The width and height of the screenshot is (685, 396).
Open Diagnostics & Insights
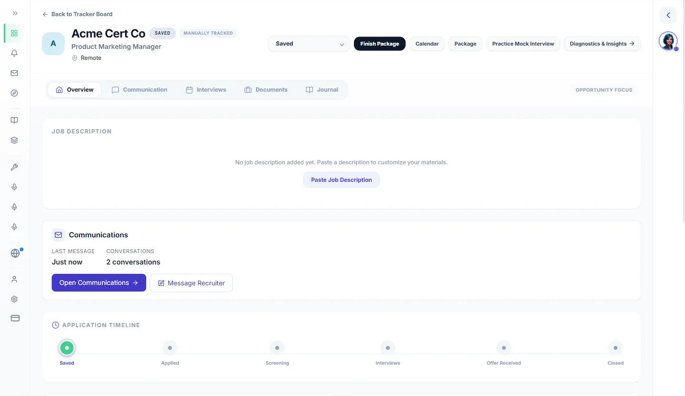click(x=602, y=44)
